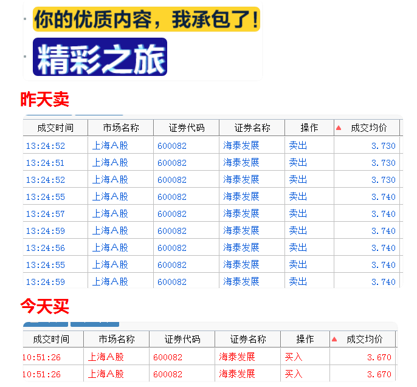417x387 pixels.
Task: Sort the 昨天卖 table by 成交时间
Action: (55, 128)
